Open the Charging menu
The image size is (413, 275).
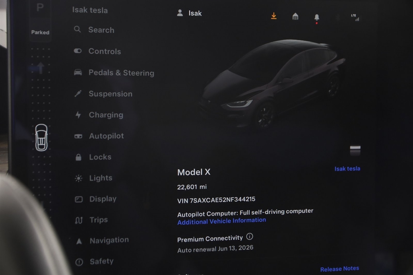click(99, 115)
